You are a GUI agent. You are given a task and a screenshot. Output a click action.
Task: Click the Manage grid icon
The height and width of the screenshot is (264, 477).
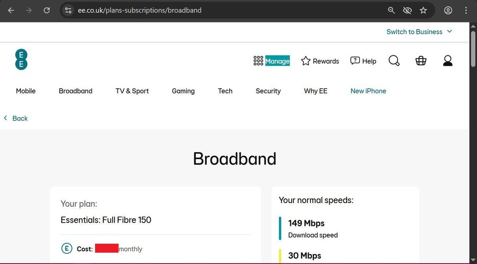258,61
